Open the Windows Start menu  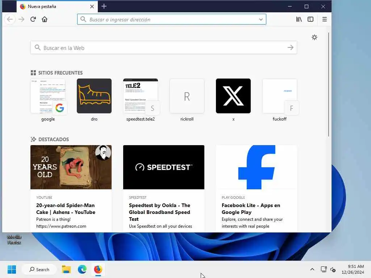[12, 269]
